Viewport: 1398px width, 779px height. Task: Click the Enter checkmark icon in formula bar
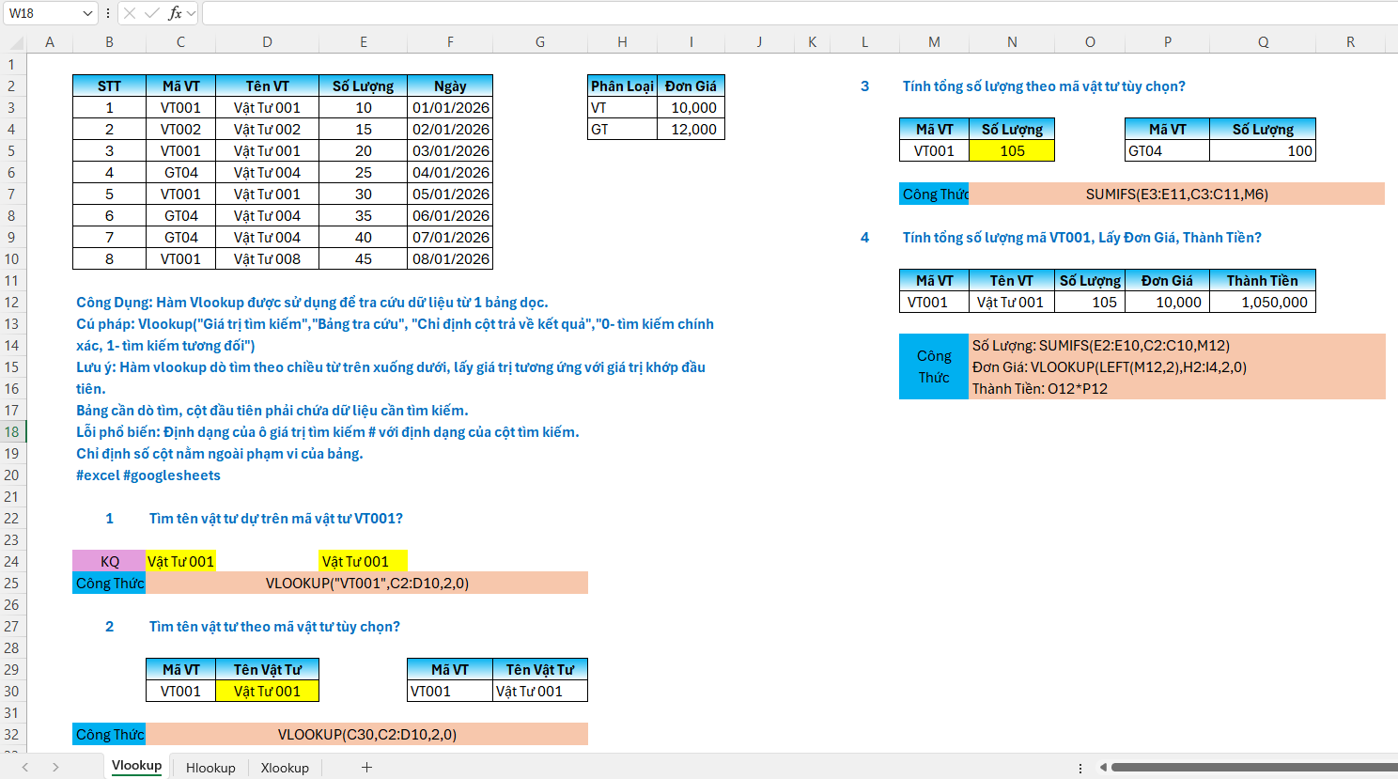coord(151,13)
